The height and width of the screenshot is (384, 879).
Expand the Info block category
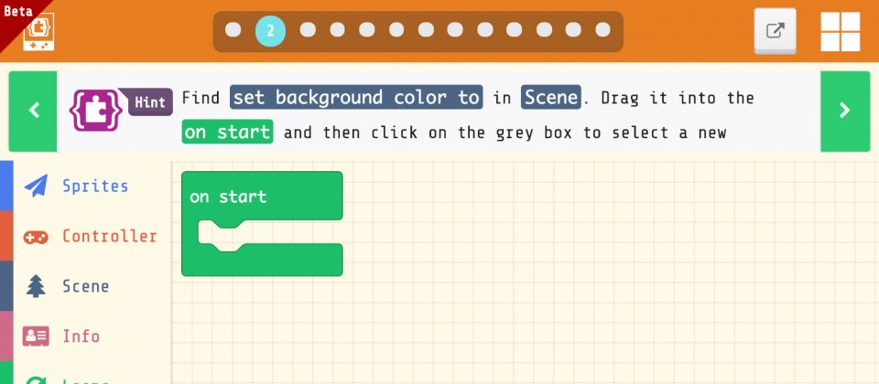[81, 336]
